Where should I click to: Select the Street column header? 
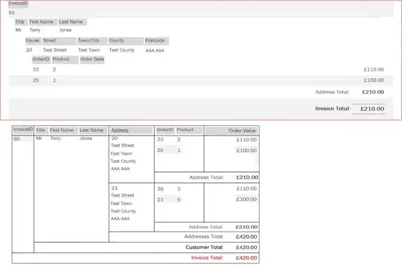(x=60, y=41)
